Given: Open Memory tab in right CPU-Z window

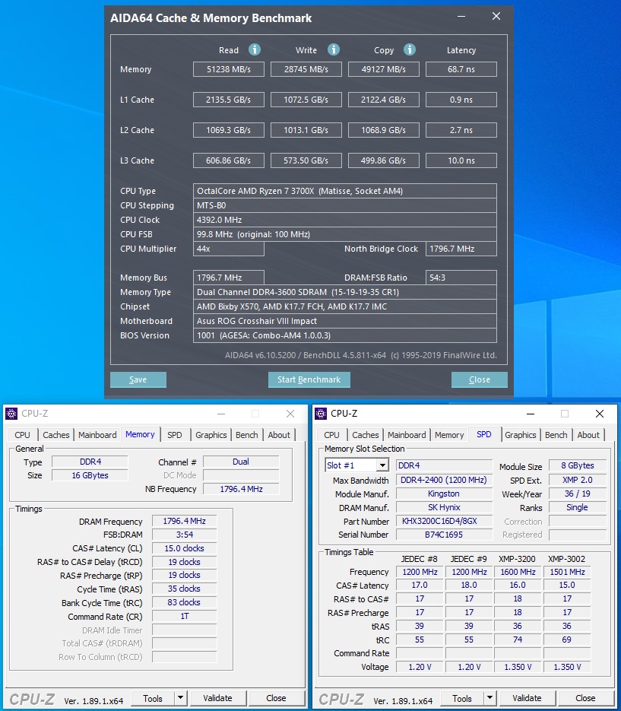Looking at the screenshot, I should click(x=449, y=435).
